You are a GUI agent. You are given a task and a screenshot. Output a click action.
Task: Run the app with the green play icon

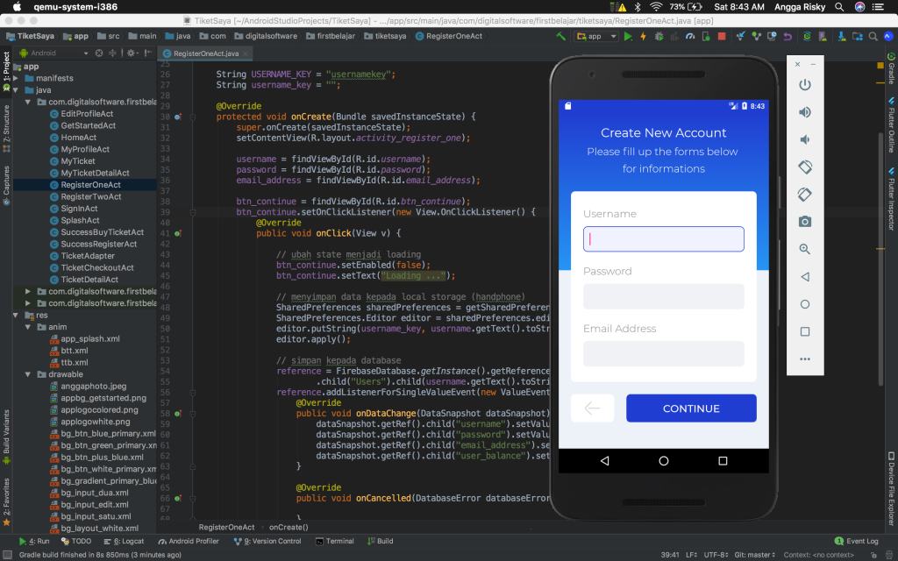point(628,36)
